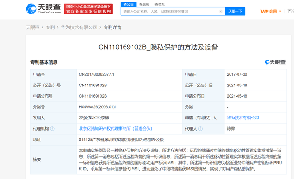This screenshot has width=294, height=179.
Task: Focus the company name search input field
Action: [170, 12]
